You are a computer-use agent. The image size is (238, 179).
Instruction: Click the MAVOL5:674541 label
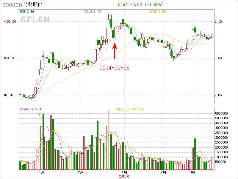coord(31,109)
